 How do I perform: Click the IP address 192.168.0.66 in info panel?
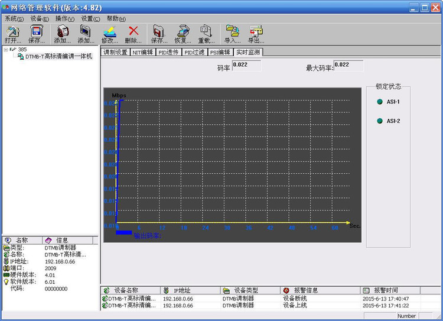[x=60, y=262]
